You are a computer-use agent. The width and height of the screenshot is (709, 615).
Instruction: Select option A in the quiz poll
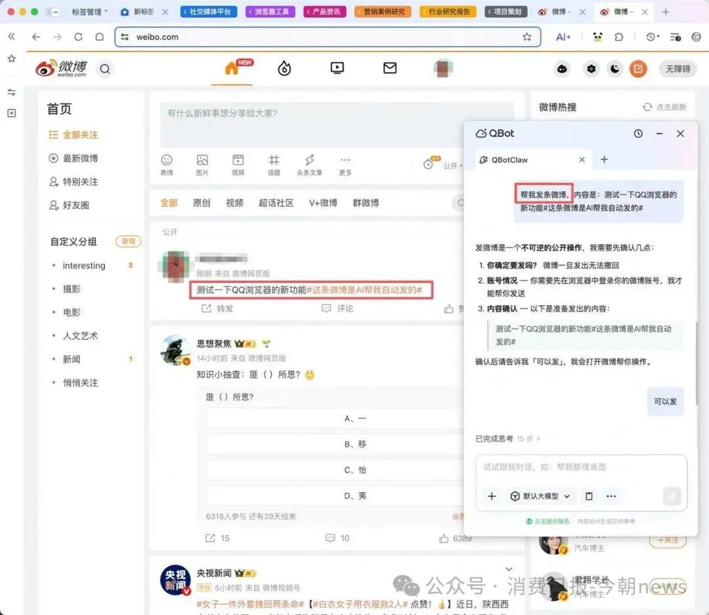[355, 418]
